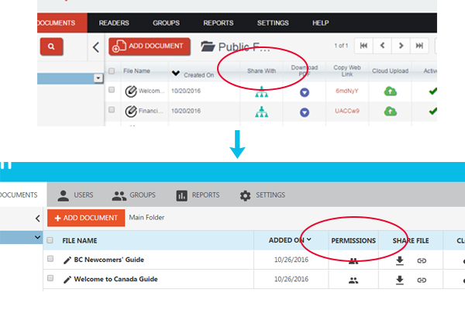Edit BC Newcomers' Guide pencil icon
This screenshot has width=465, height=310.
67,260
